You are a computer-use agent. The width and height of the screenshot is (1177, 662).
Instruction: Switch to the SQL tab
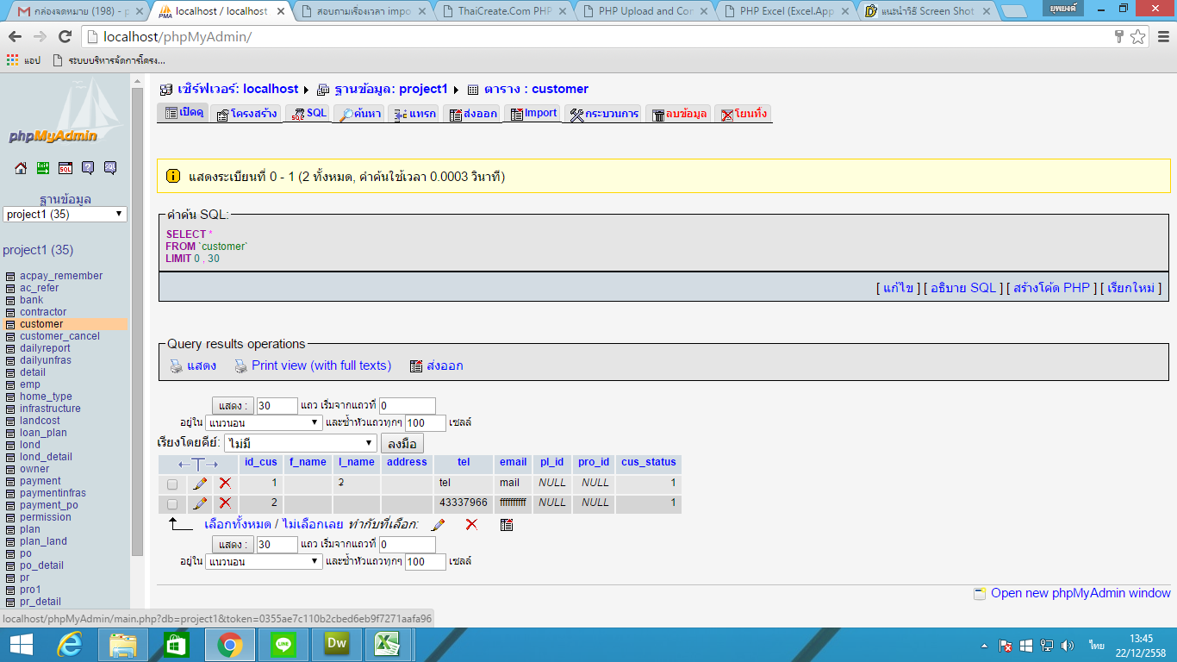coord(308,112)
